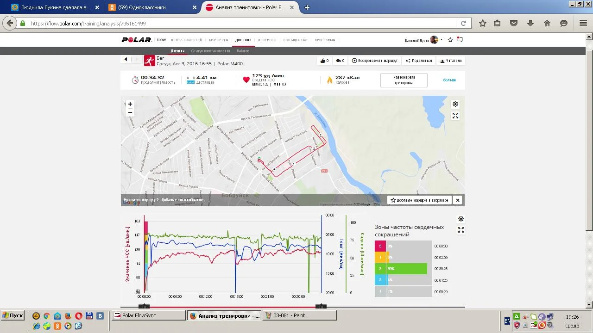This screenshot has height=333, width=593.
Task: Show more stats via 'Больше' link
Action: 449,80
